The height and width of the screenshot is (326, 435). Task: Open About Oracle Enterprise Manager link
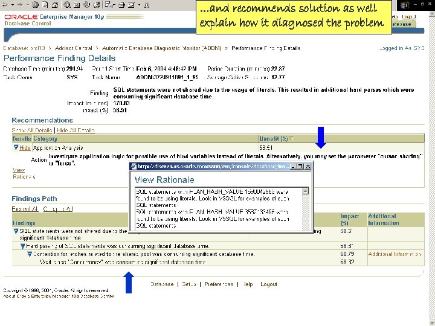click(59, 296)
